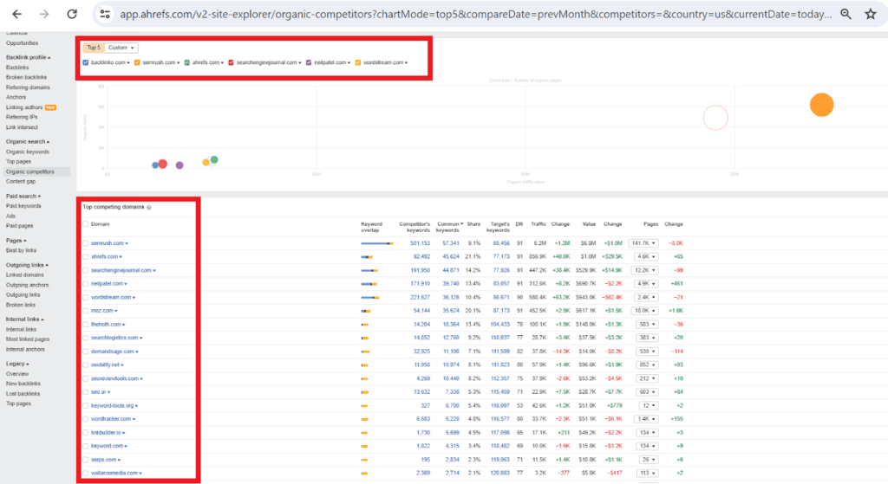Click keyword overlap bar for semrush.com
The width and height of the screenshot is (888, 484).
tap(377, 243)
